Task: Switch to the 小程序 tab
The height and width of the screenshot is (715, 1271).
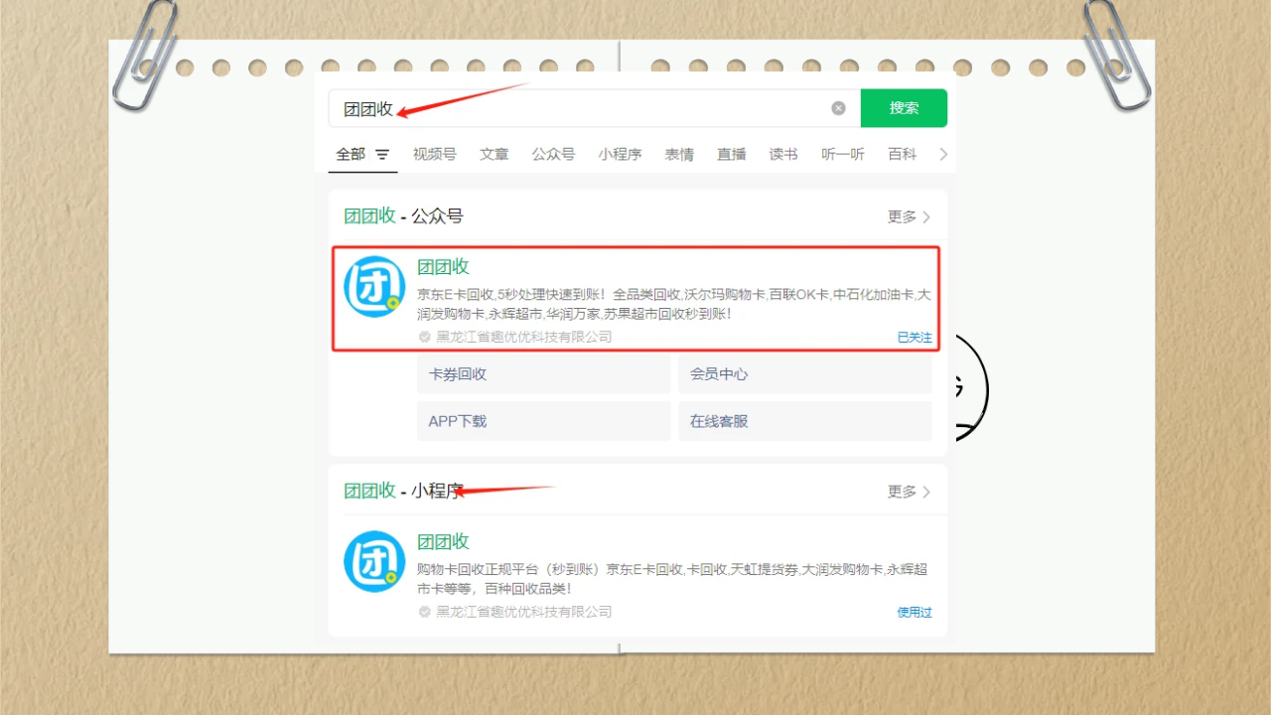Action: coord(620,154)
